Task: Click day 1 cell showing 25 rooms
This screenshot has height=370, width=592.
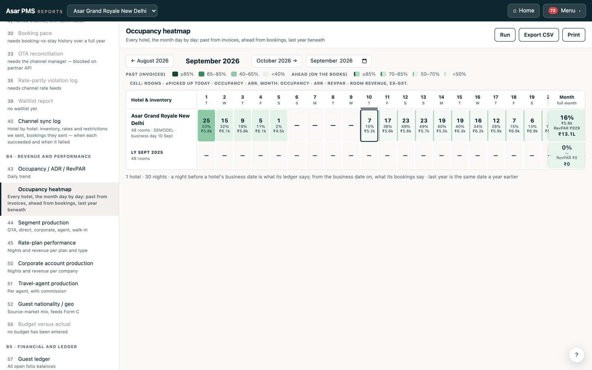Action: (x=206, y=125)
